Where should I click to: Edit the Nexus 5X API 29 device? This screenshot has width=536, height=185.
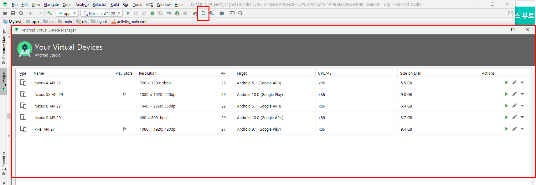514,94
